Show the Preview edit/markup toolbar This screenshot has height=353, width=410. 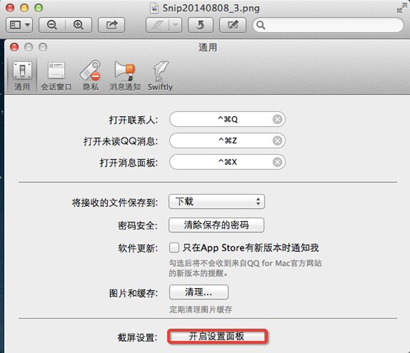click(x=233, y=25)
